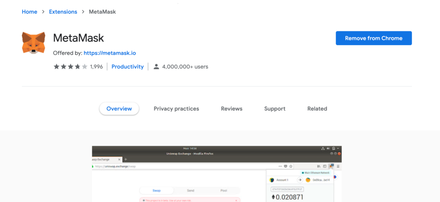Click the star rating icons
The height and width of the screenshot is (202, 440).
[x=70, y=66]
